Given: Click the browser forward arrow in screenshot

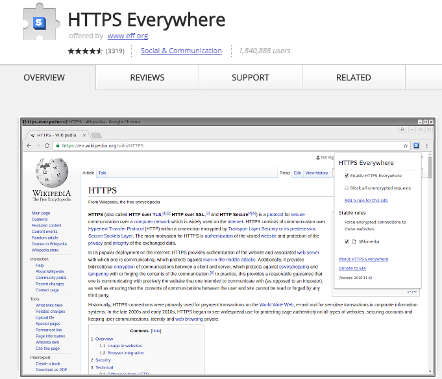Looking at the screenshot, I should pos(38,145).
